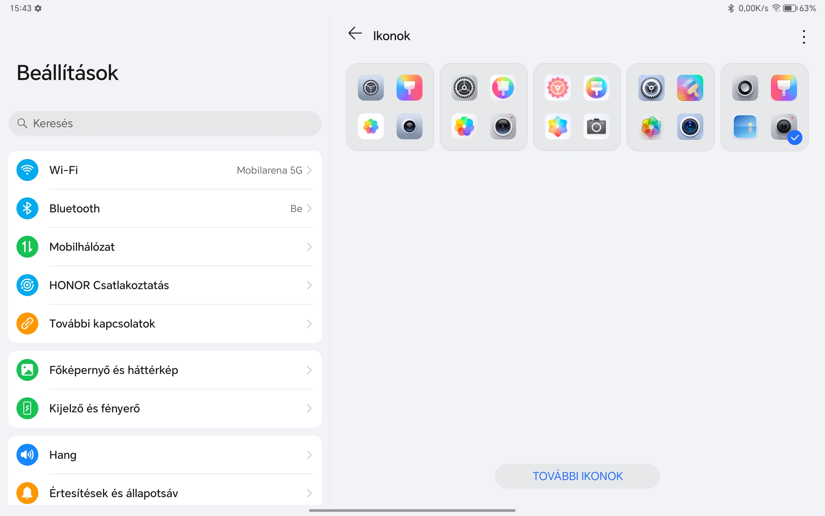Click the Hang speaker icon
This screenshot has height=516, width=825.
click(27, 455)
